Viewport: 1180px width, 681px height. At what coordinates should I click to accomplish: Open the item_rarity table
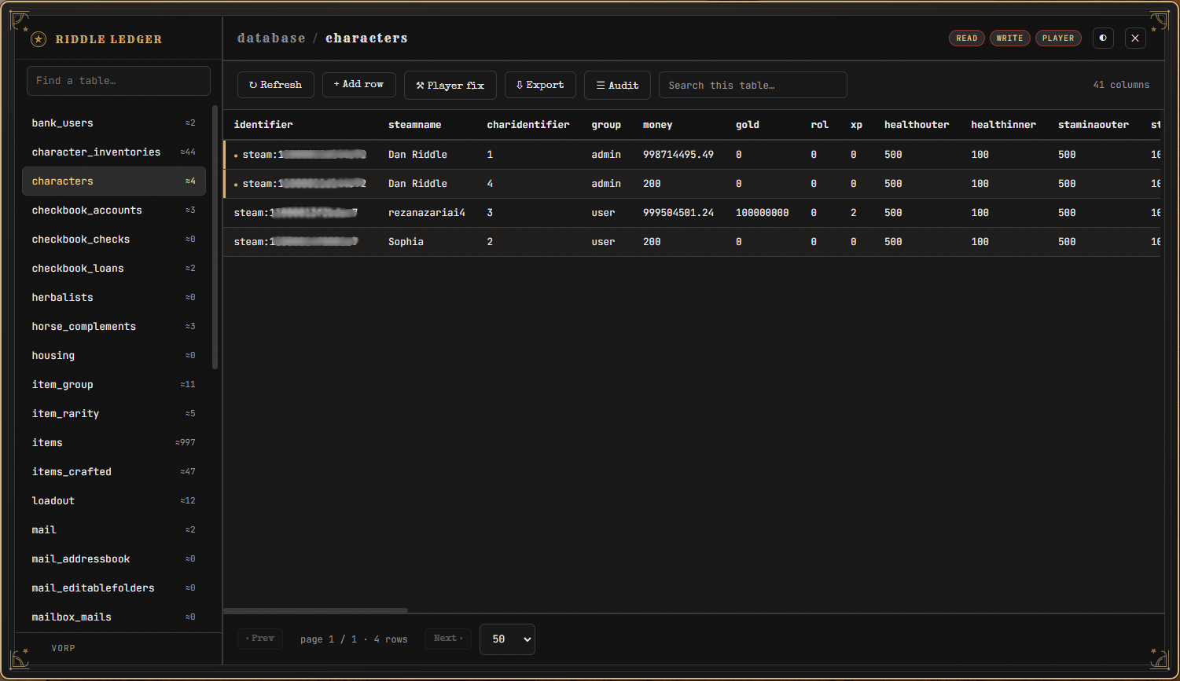point(114,414)
